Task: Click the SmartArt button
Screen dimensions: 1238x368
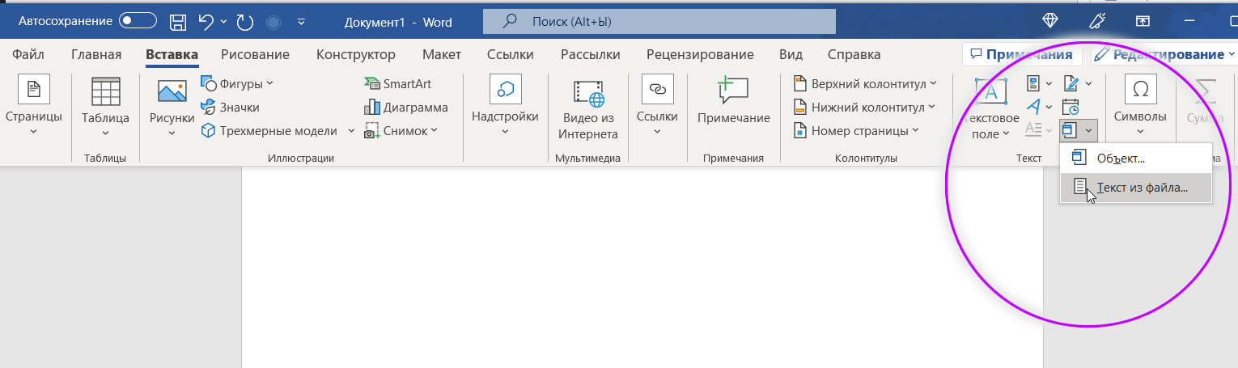Action: (398, 83)
